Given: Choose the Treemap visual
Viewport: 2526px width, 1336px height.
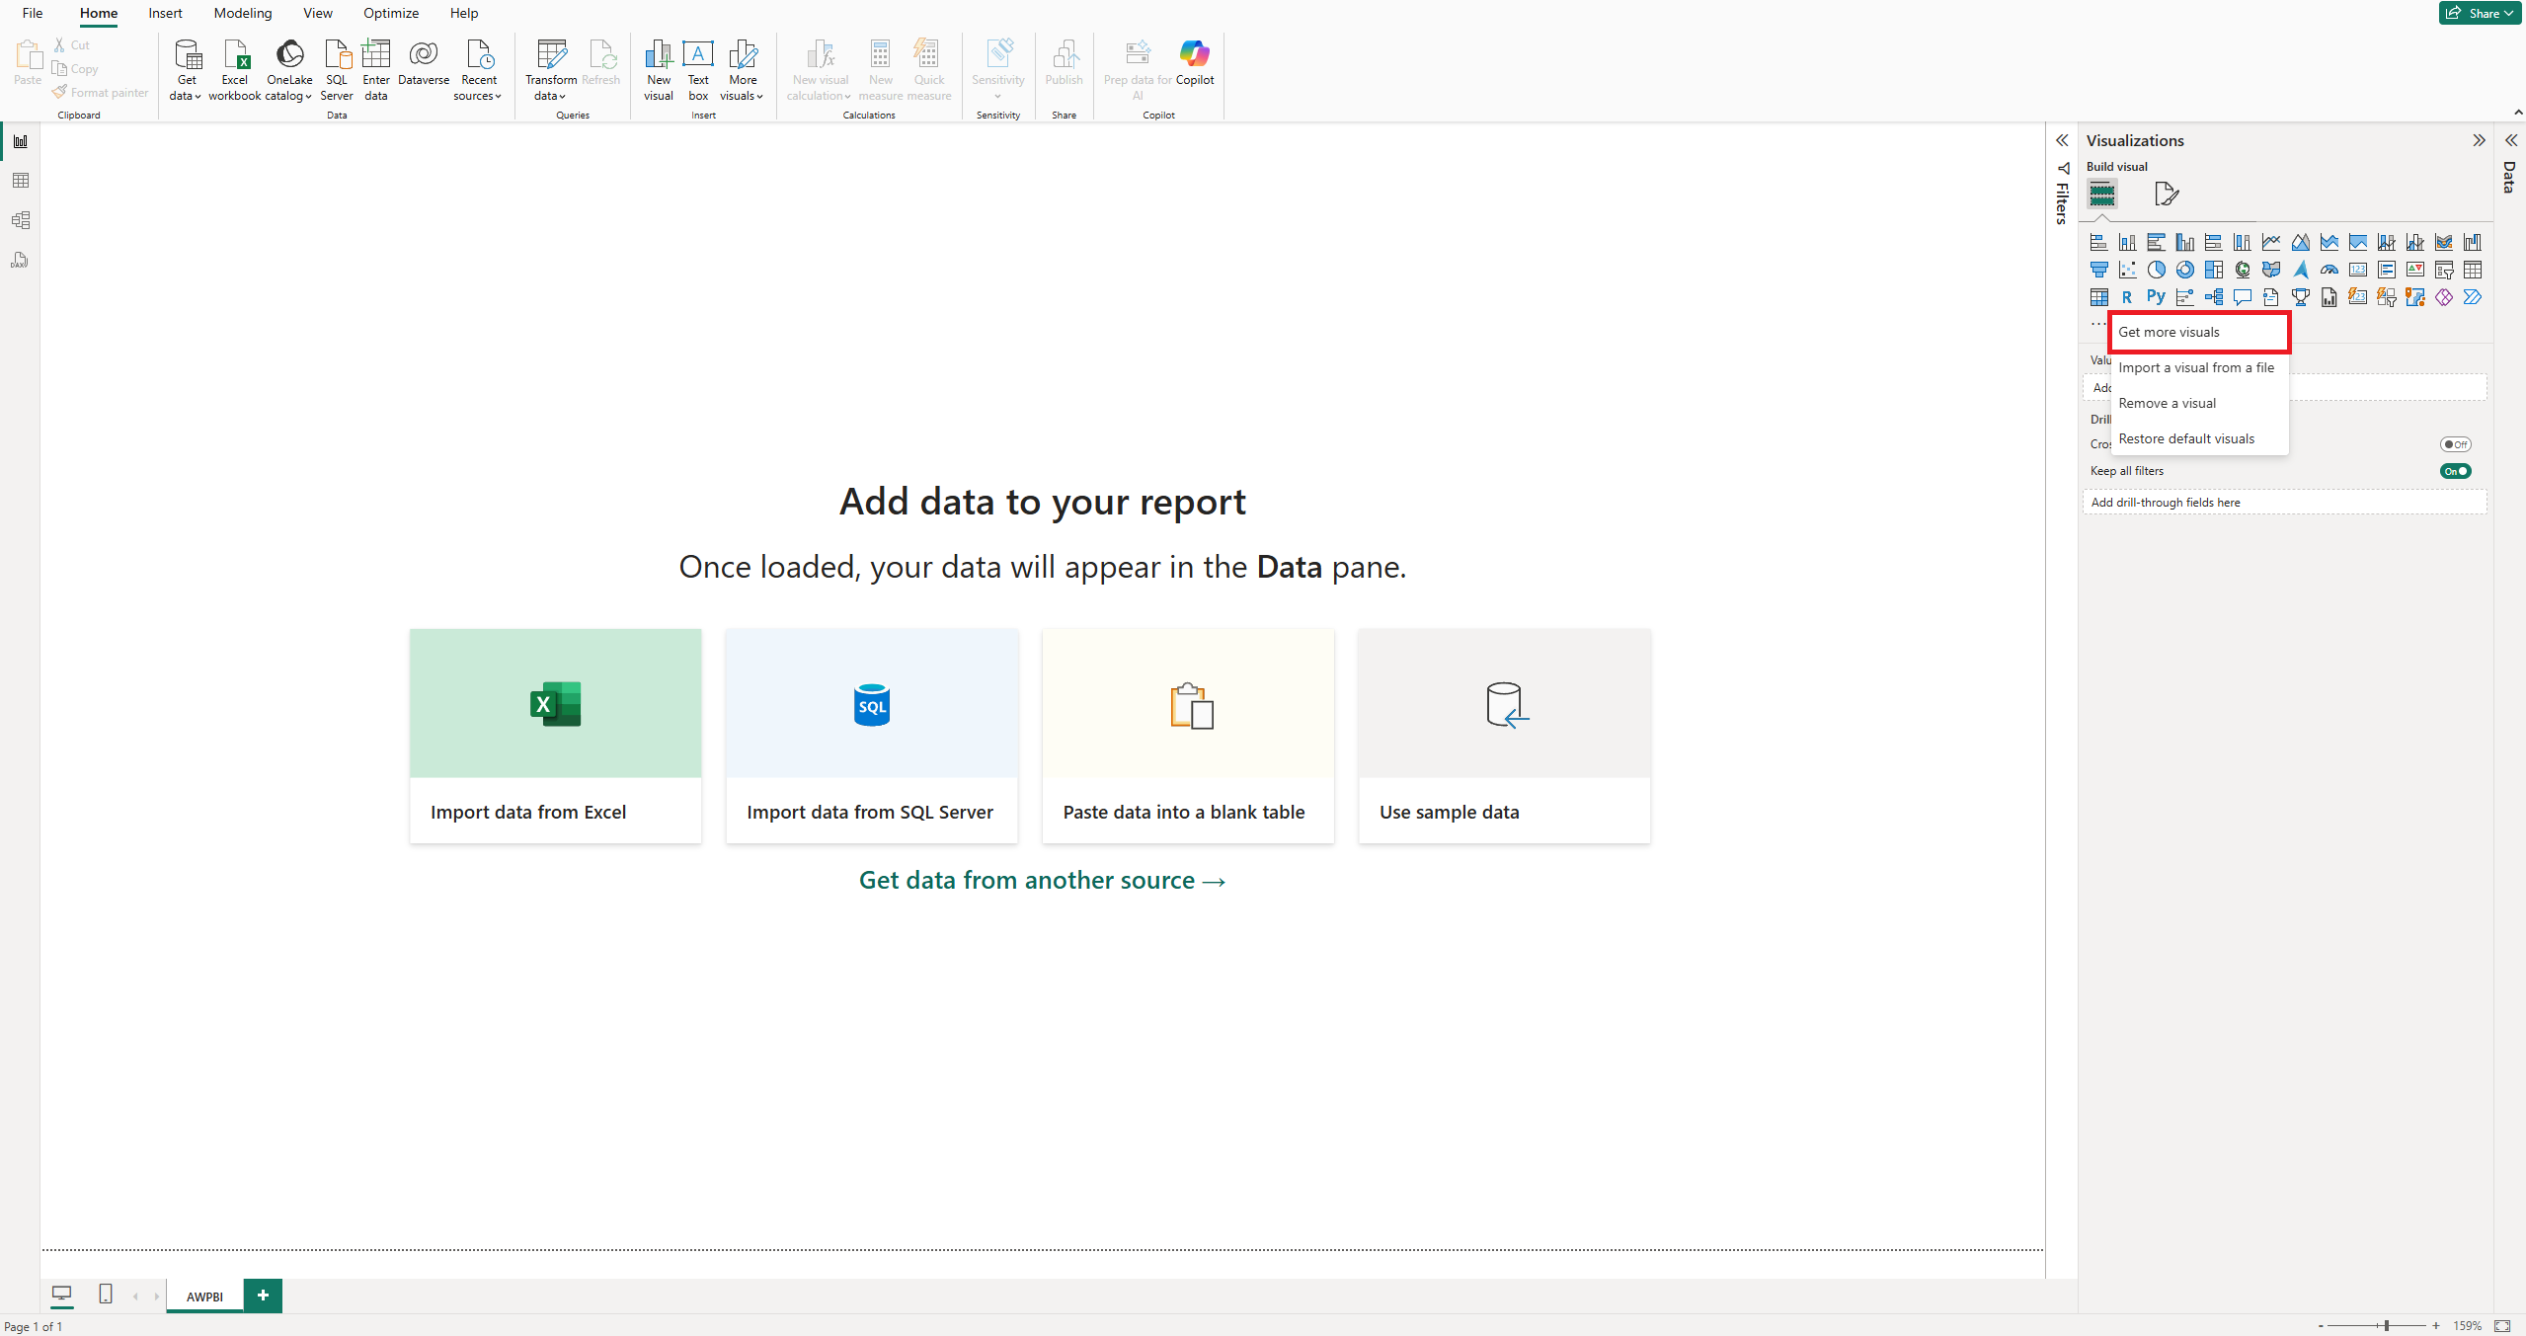Looking at the screenshot, I should tap(2213, 270).
